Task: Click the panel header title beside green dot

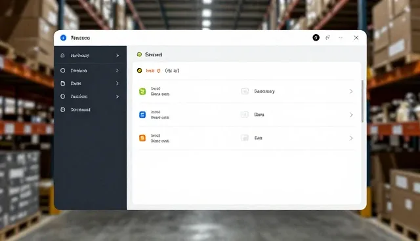Action: point(154,54)
